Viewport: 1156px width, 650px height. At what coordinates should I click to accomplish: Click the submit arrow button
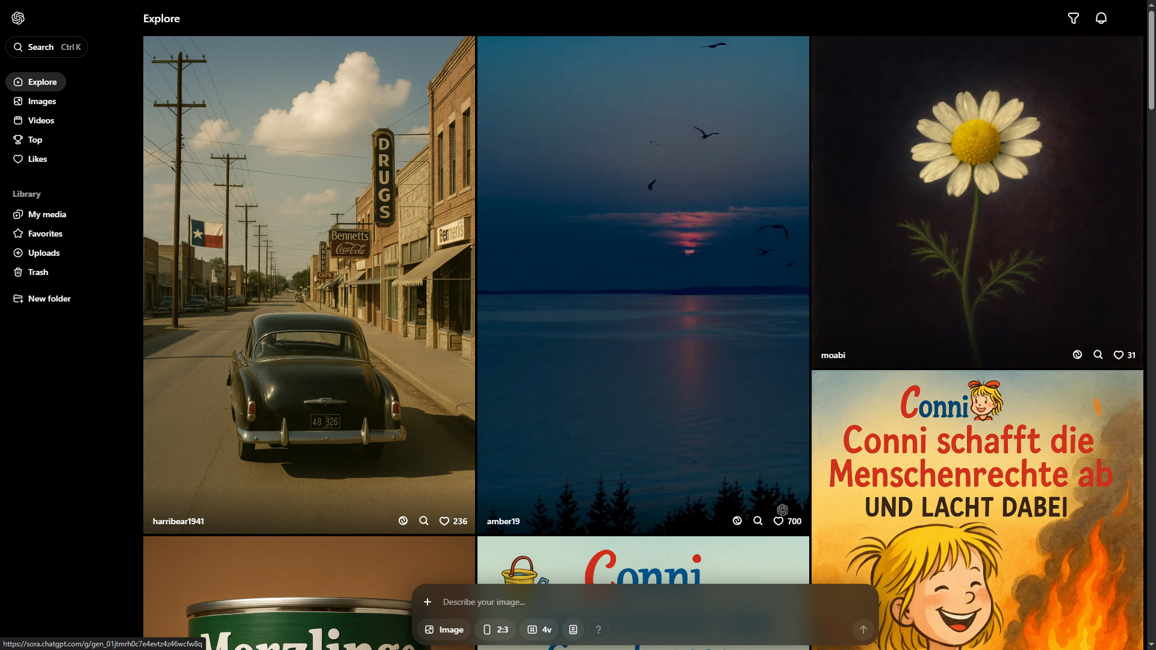[863, 630]
